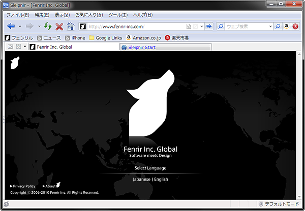The height and width of the screenshot is (211, 305).
Task: Open the Amazon.co.jp bookmark
Action: point(143,38)
